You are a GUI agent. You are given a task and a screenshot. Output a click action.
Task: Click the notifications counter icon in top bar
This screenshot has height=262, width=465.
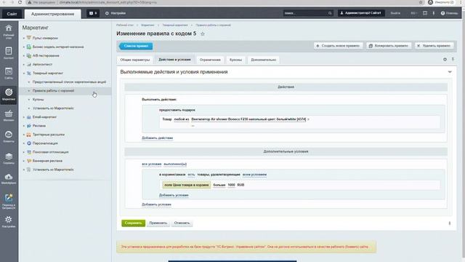click(93, 13)
